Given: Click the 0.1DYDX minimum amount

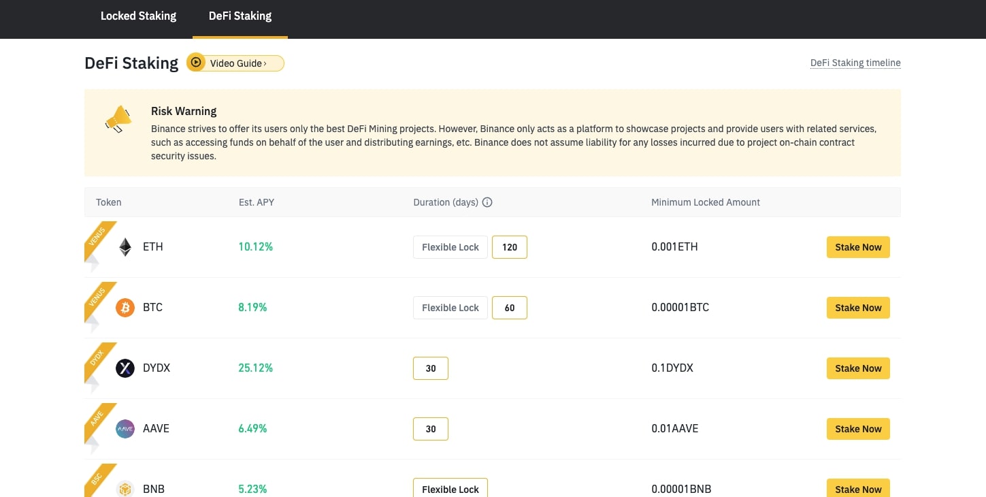Looking at the screenshot, I should 672,368.
